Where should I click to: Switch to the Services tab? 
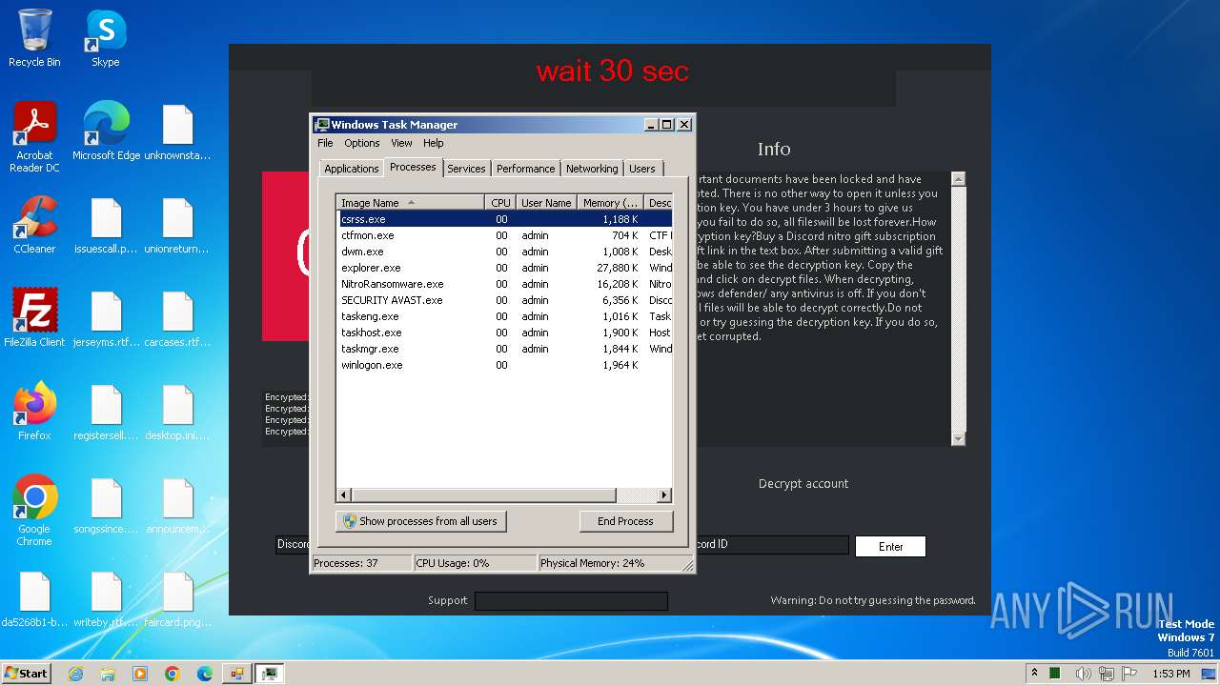(466, 169)
